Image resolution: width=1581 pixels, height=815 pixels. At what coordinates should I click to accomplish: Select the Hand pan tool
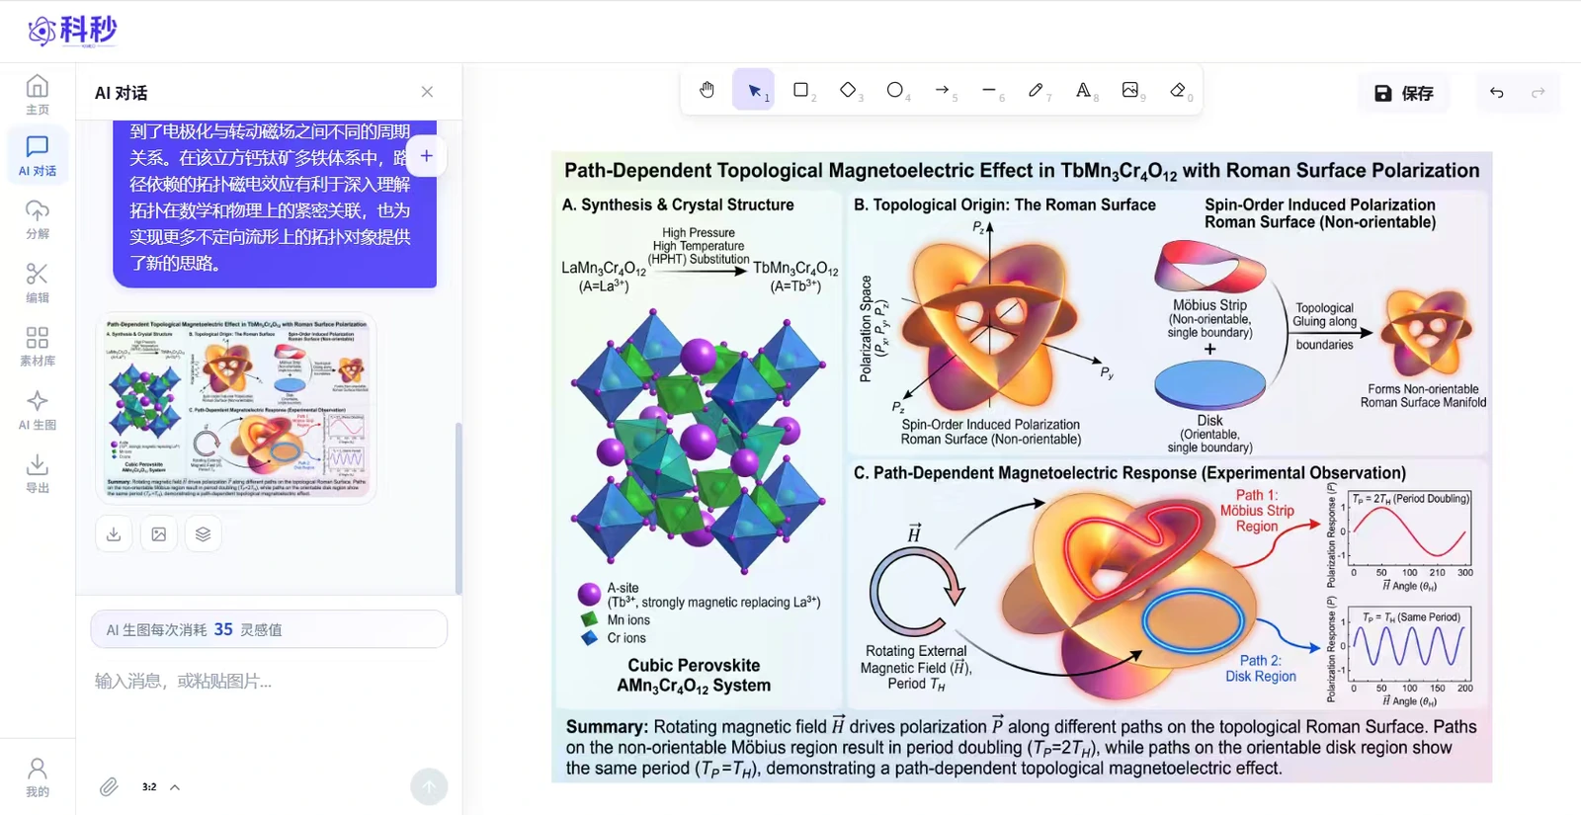click(x=707, y=90)
